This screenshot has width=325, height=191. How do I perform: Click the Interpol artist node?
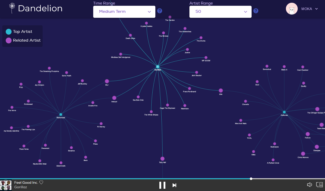[x=114, y=98]
